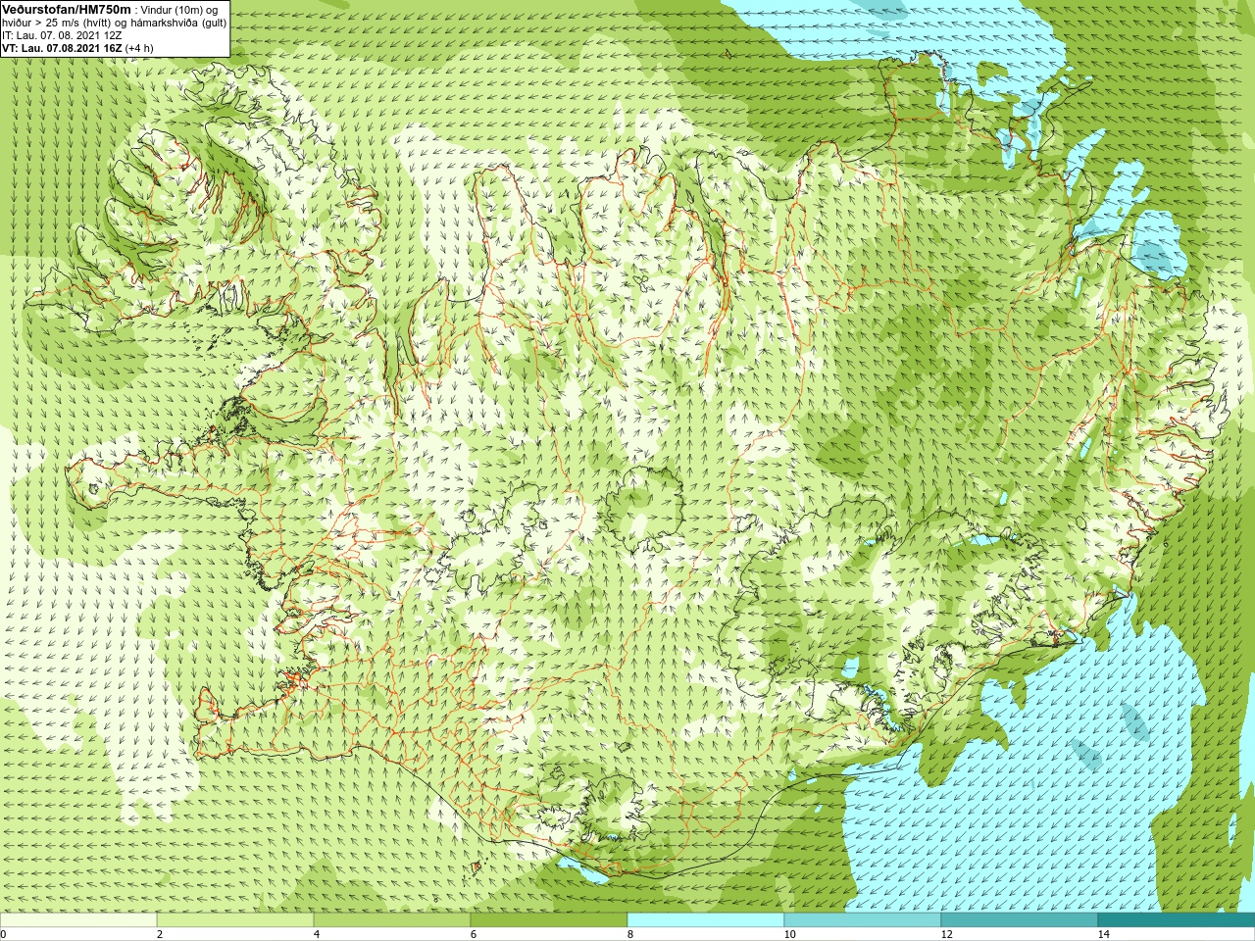Click the 12–14 m/s teal legend swatch
Viewport: 1255px width, 941px height.
(1020, 920)
